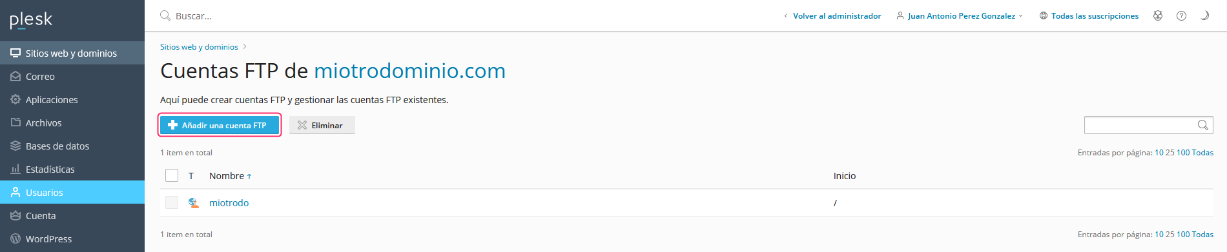Click Añadir una cuenta FTP button
Image resolution: width=1227 pixels, height=252 pixels.
(220, 125)
